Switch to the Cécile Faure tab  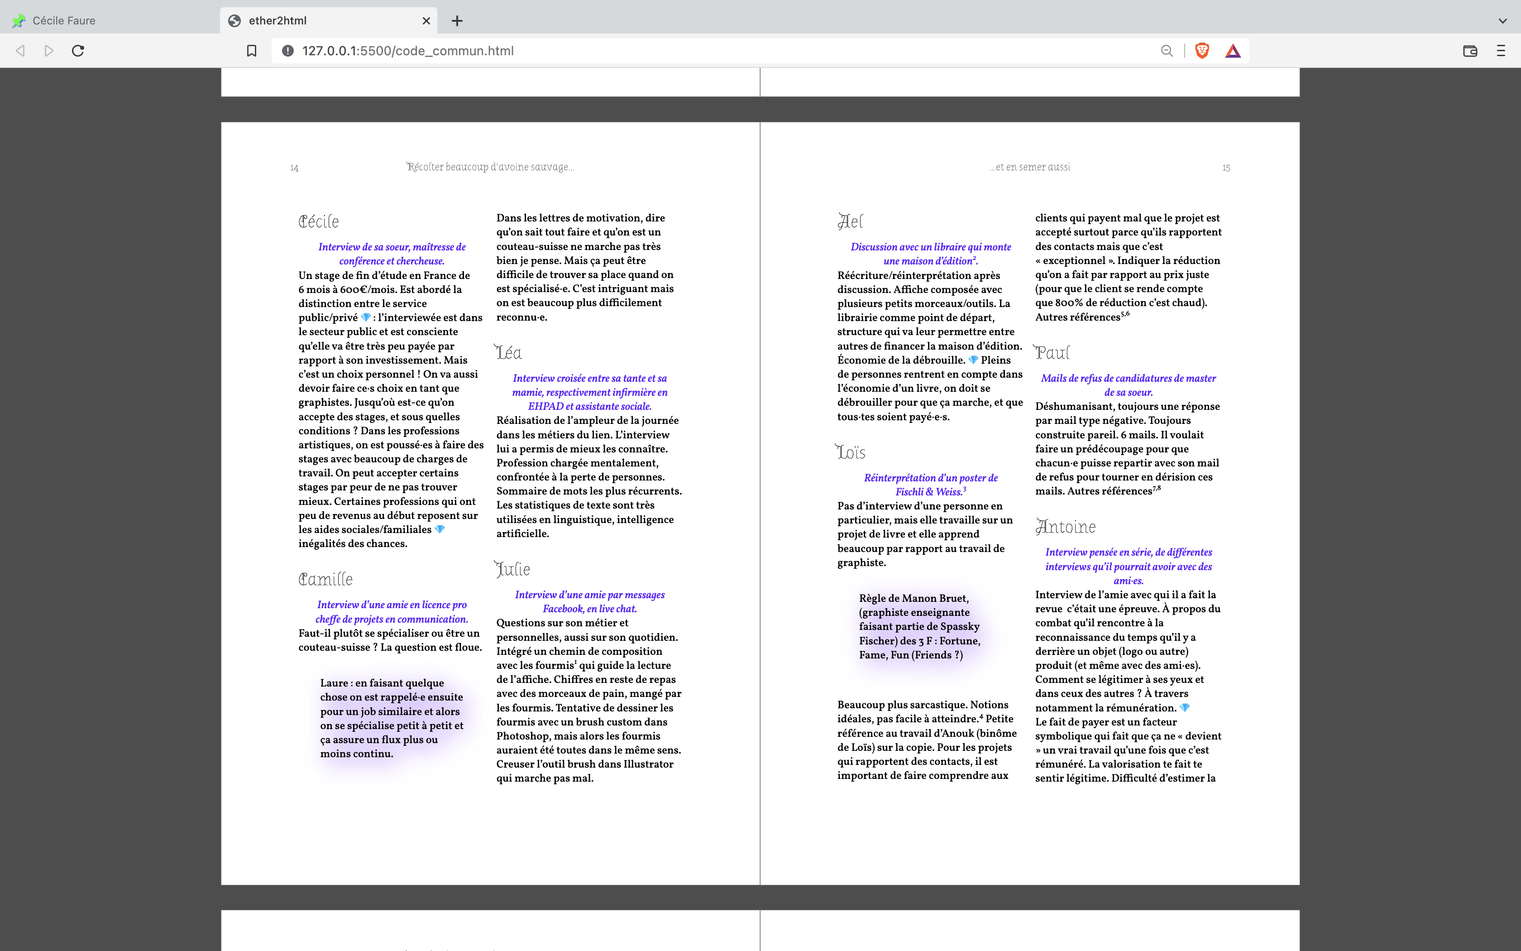coord(63,21)
